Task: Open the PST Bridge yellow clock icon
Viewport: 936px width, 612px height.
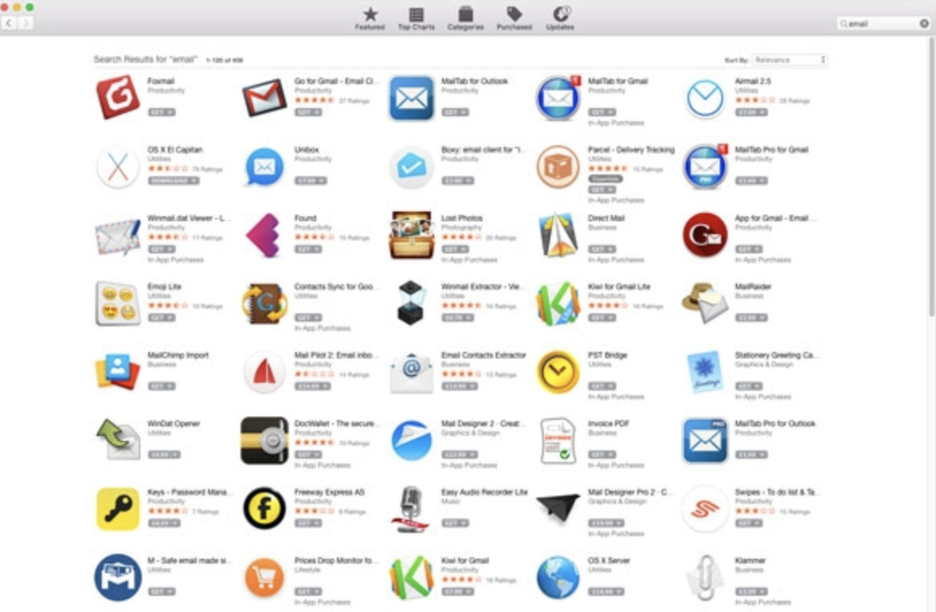Action: pyautogui.click(x=558, y=372)
